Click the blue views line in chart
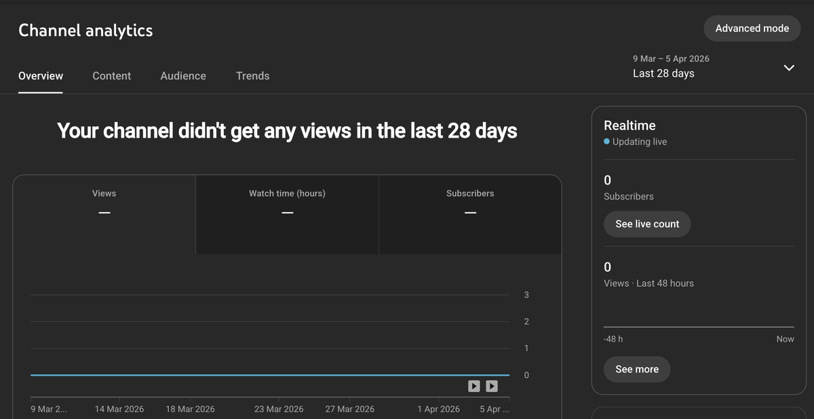814x419 pixels. coord(270,375)
